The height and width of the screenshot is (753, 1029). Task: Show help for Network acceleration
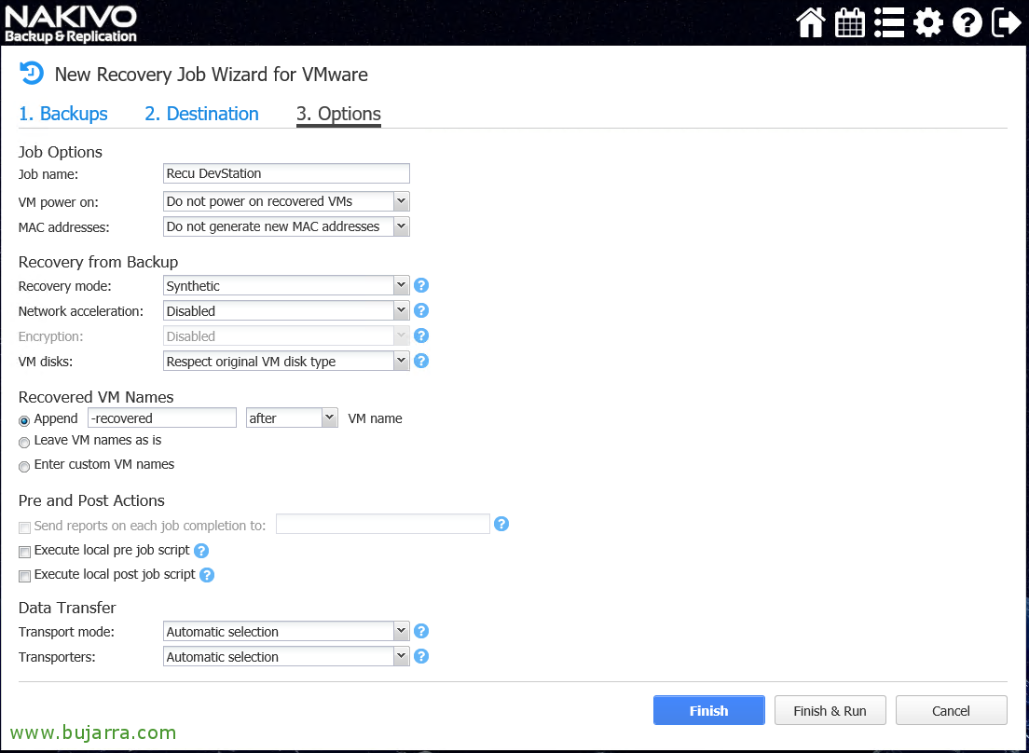[421, 310]
